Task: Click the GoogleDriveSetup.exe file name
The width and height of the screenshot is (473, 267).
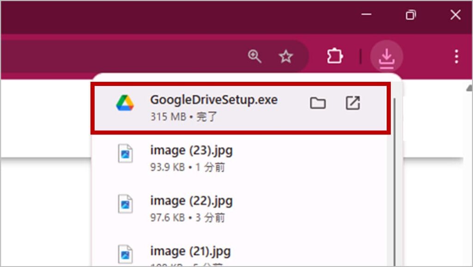Action: pos(213,100)
